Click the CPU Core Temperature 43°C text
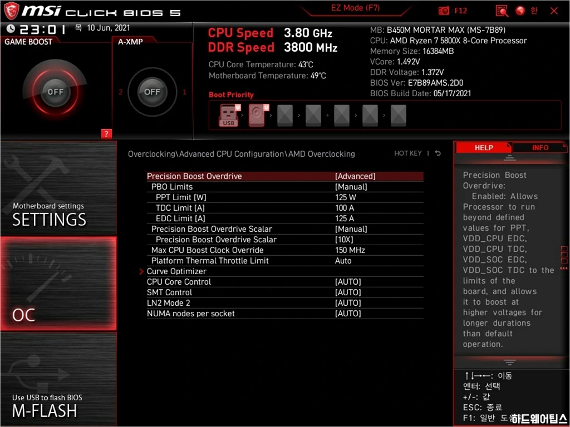 (x=261, y=64)
